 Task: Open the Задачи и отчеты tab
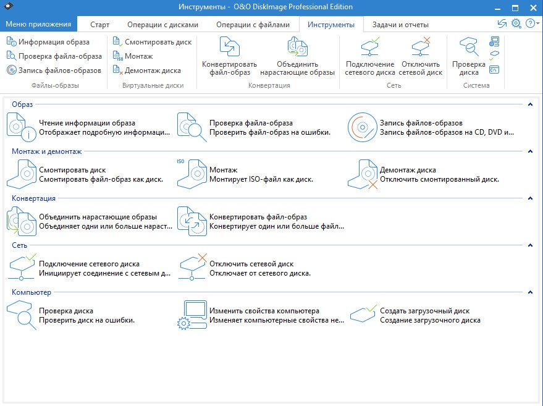tap(400, 25)
